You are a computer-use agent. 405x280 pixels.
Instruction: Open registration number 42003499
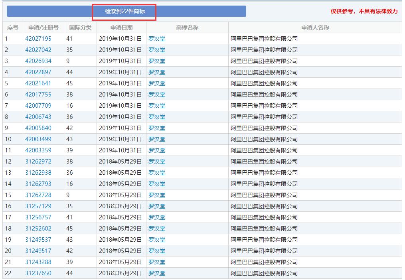coord(38,139)
